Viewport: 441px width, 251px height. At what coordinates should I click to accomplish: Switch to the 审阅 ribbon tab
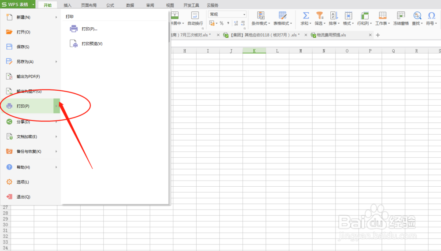tap(150, 5)
